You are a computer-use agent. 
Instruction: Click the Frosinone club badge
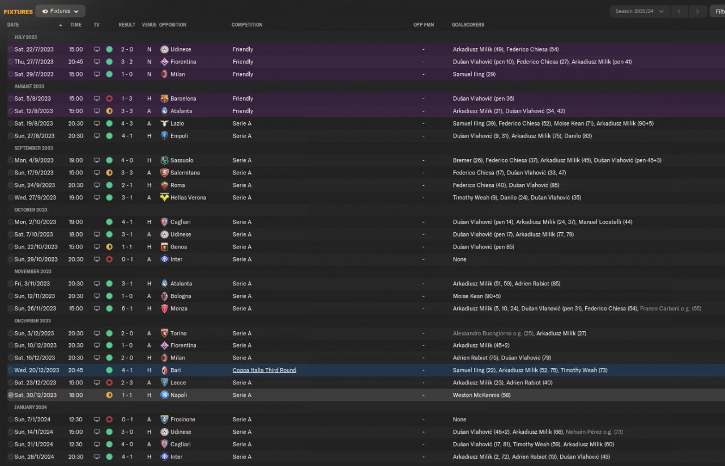click(x=164, y=420)
